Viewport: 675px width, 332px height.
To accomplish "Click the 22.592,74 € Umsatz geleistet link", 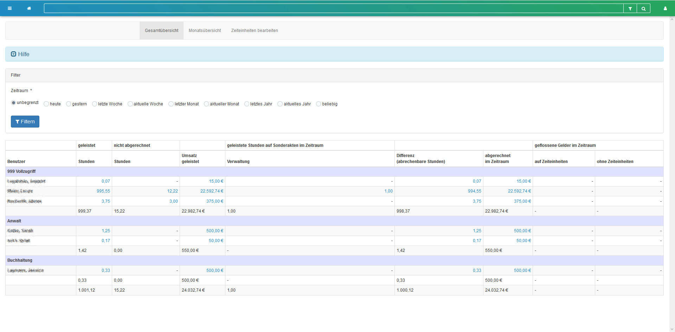I will pyautogui.click(x=212, y=191).
